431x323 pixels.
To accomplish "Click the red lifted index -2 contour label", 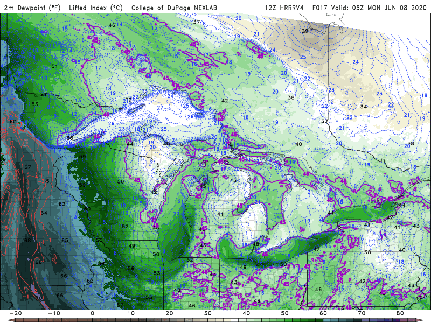I will click(33, 291).
